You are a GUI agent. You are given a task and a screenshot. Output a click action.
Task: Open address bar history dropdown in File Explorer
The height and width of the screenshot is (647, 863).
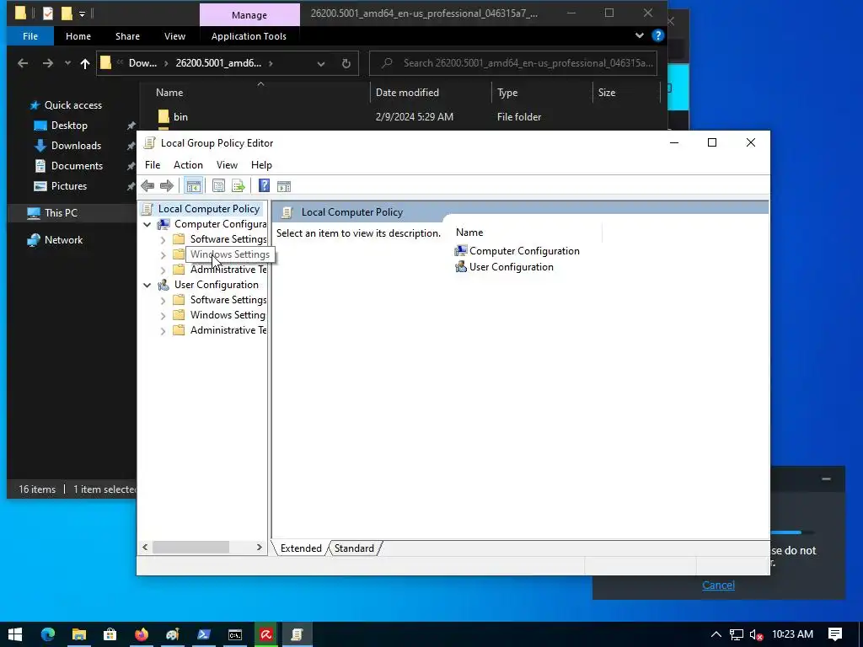[321, 63]
